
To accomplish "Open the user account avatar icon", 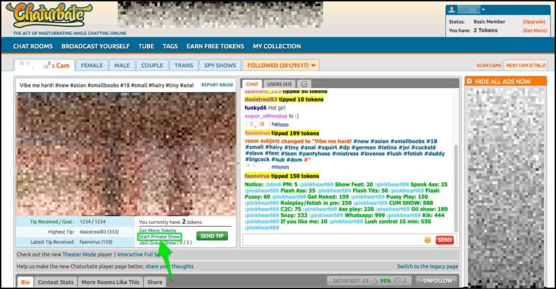I will coord(451,10).
